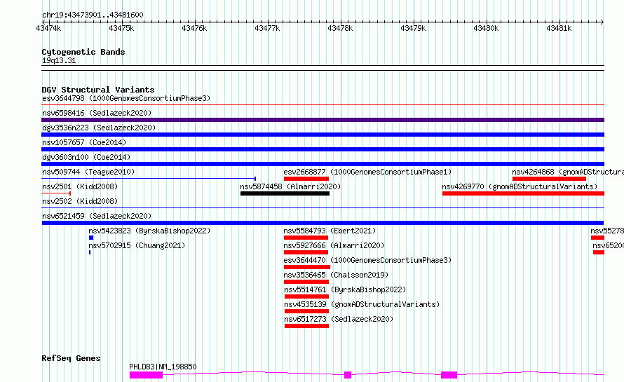Click the red bar under nsv3536465
Screen dimensions: 624x382
point(306,282)
